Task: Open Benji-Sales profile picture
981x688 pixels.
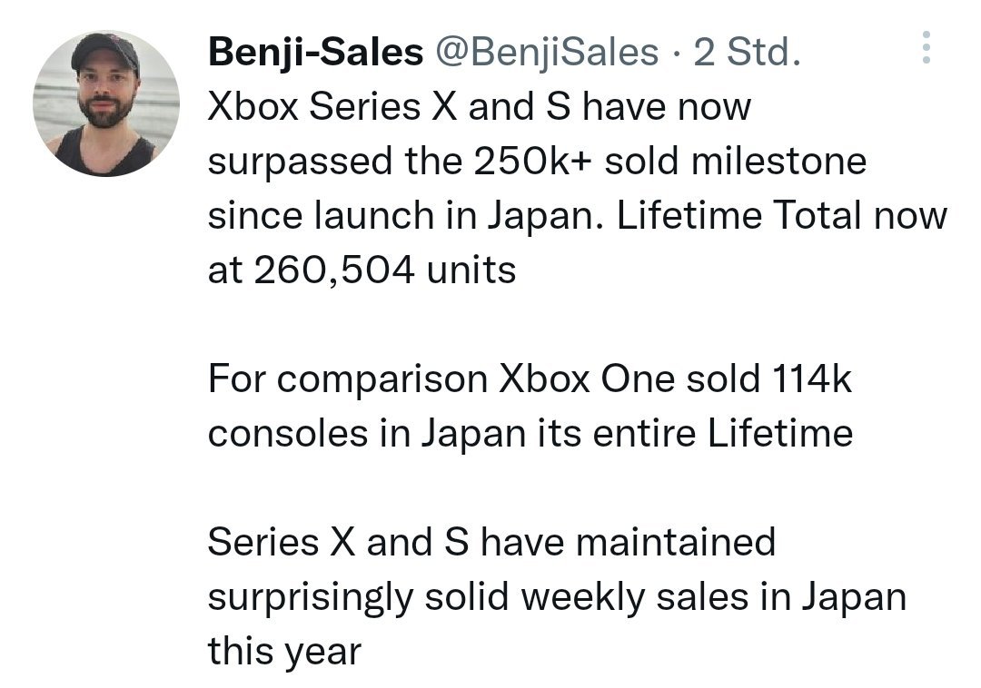Action: (x=106, y=103)
